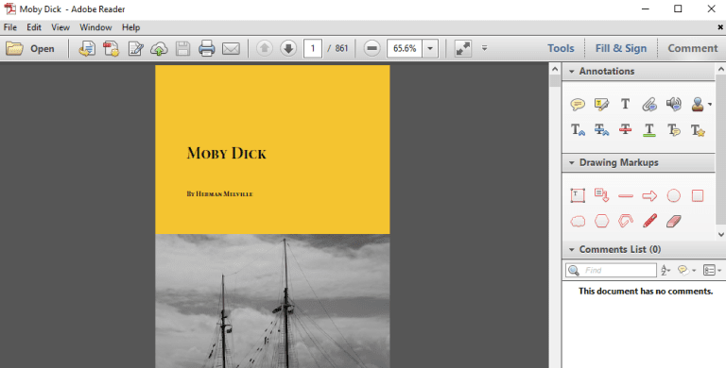The width and height of the screenshot is (726, 368).
Task: Open the sort comments dropdown
Action: (665, 271)
